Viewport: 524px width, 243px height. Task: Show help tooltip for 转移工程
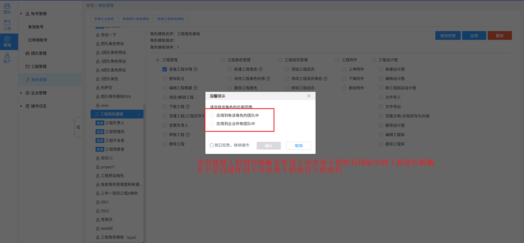188,135
